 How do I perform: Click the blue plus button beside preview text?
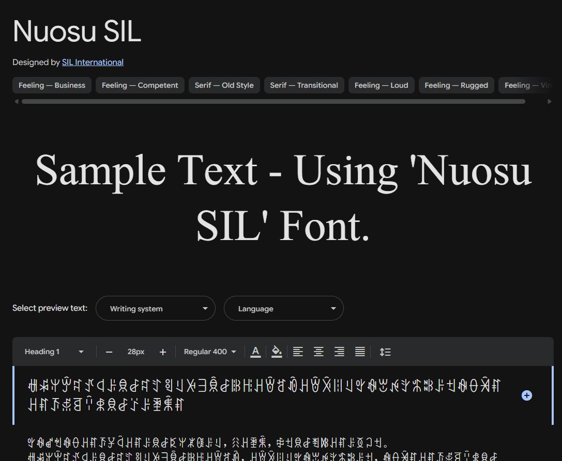(x=526, y=395)
